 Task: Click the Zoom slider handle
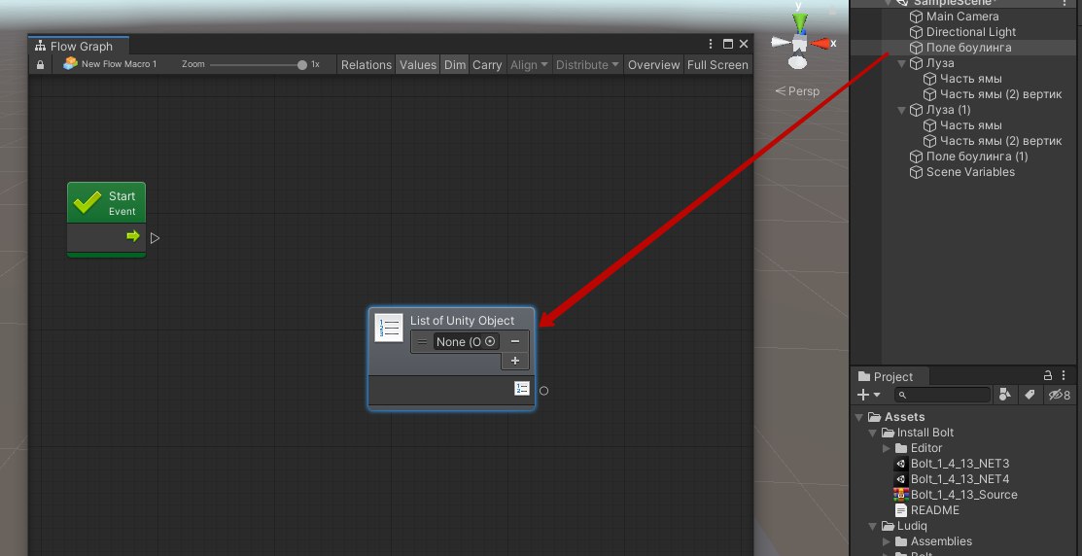click(302, 65)
